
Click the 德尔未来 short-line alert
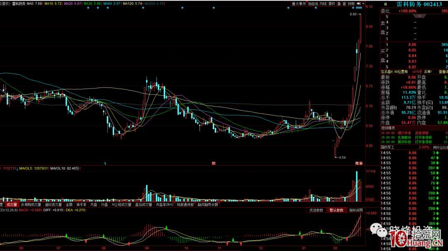tap(404, 133)
